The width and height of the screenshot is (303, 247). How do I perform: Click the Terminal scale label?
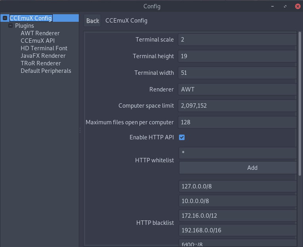coord(154,40)
